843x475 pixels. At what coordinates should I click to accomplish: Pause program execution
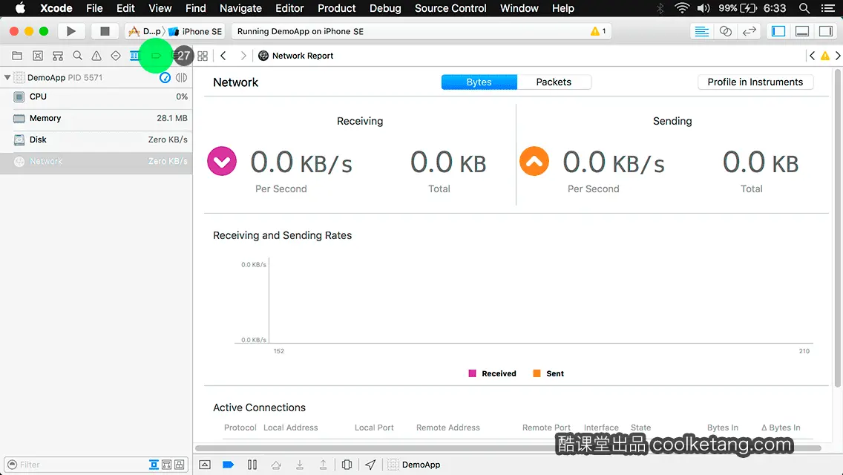click(252, 465)
